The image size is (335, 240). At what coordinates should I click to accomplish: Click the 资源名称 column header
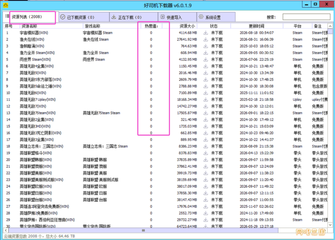[x=51, y=26]
